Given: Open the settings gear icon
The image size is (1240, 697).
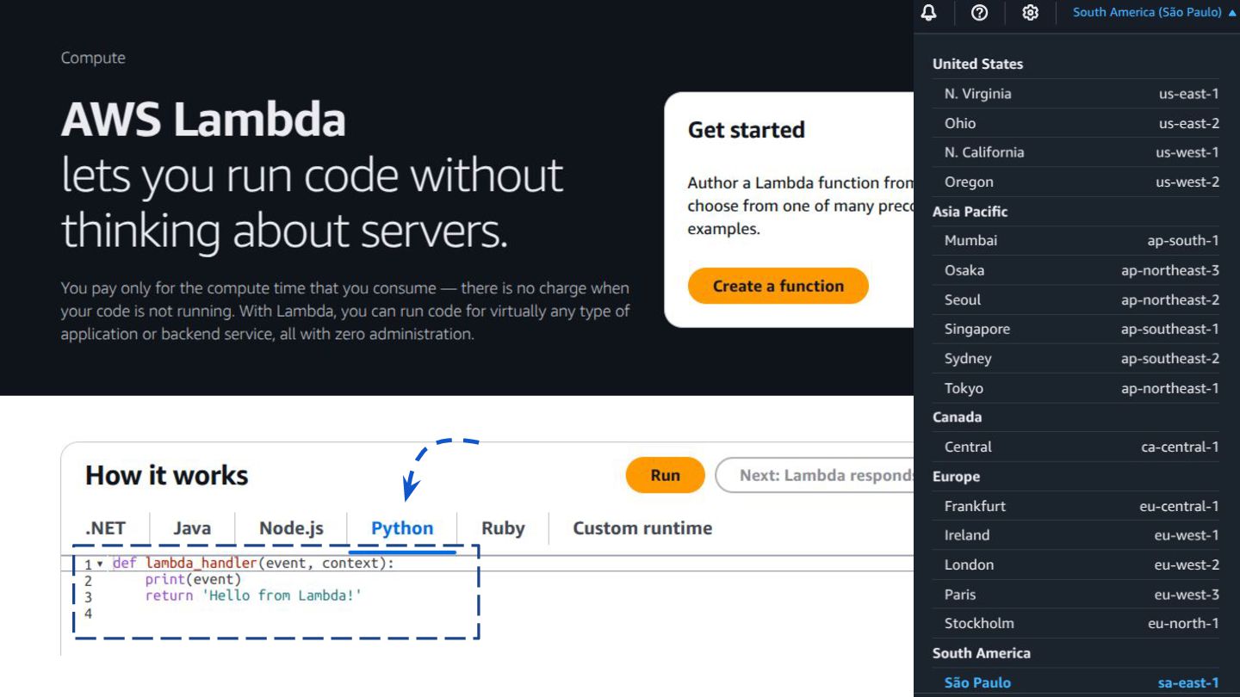Looking at the screenshot, I should (x=1030, y=12).
